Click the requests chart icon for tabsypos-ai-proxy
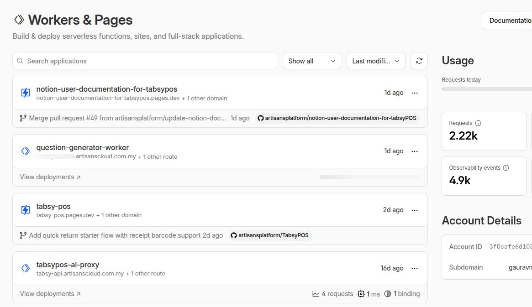Screen dimensions: 532x307 pos(316,294)
